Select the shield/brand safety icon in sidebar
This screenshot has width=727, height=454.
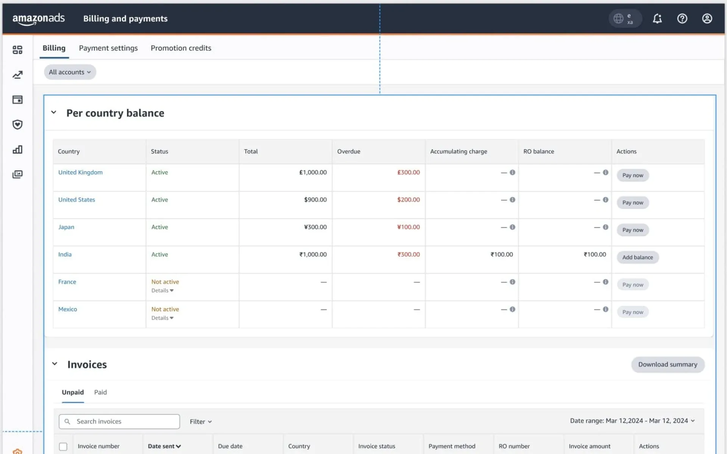tap(17, 124)
